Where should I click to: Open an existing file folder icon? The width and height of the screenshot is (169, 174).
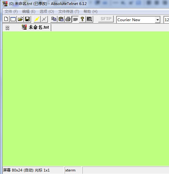(20, 19)
